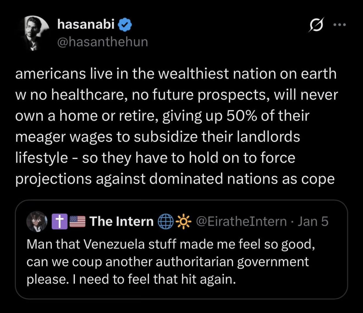Select The Intern display name
The height and width of the screenshot is (313, 363).
point(121,221)
